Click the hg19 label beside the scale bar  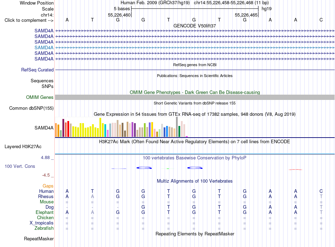267,9
